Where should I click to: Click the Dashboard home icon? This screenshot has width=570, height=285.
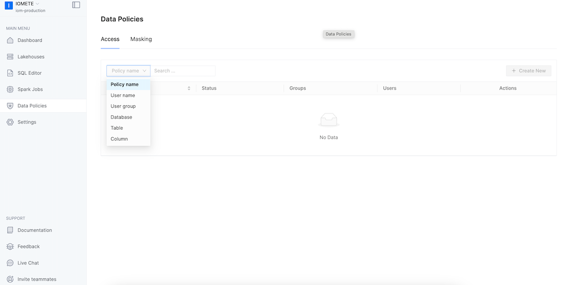tap(10, 40)
